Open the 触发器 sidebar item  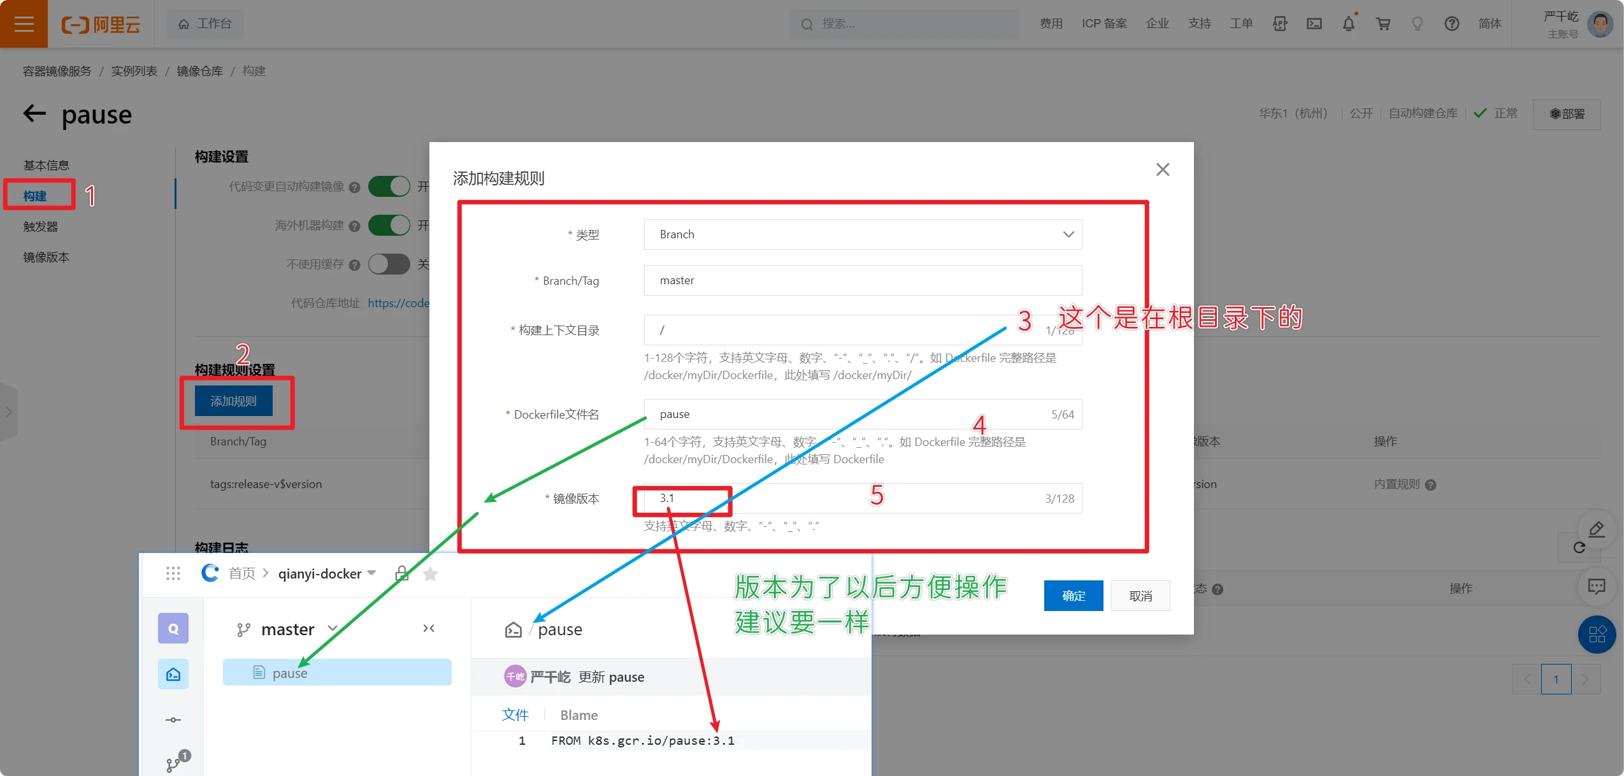tap(41, 227)
